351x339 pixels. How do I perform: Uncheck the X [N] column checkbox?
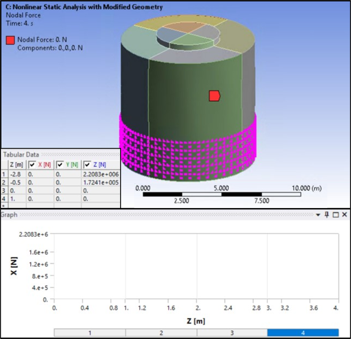pyautogui.click(x=32, y=164)
